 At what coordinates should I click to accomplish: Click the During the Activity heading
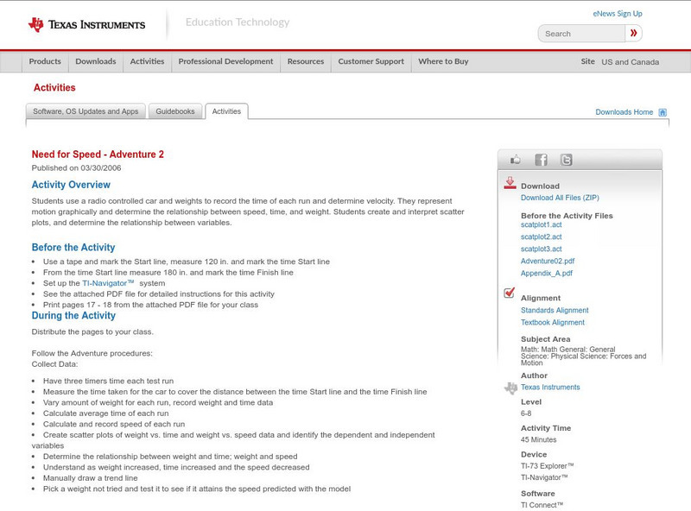(x=73, y=315)
